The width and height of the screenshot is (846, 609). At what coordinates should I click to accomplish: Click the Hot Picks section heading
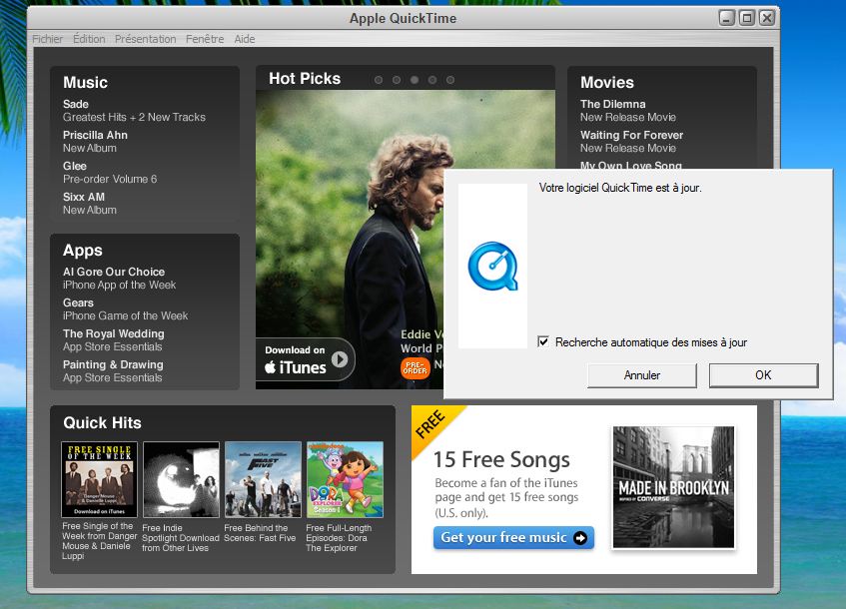[305, 79]
